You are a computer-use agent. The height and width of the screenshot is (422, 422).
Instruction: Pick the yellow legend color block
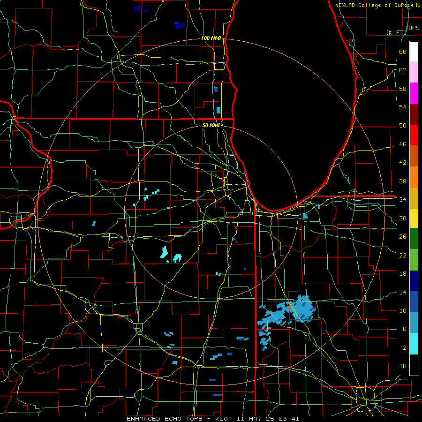click(414, 218)
